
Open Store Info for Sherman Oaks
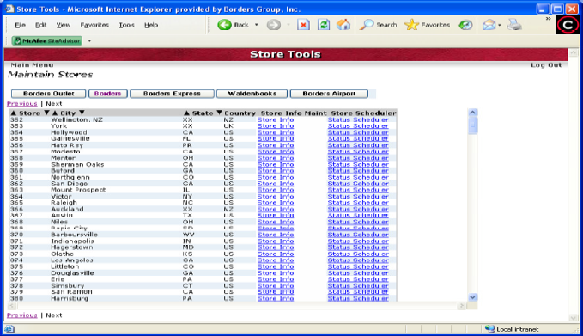pos(276,164)
